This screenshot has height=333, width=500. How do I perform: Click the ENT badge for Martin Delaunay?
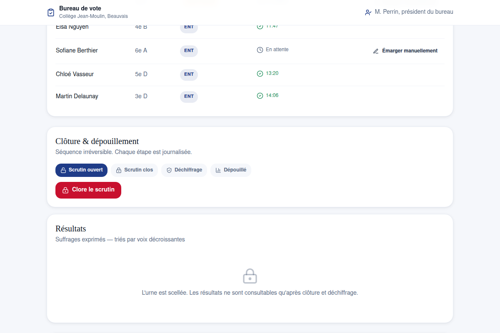click(x=189, y=97)
